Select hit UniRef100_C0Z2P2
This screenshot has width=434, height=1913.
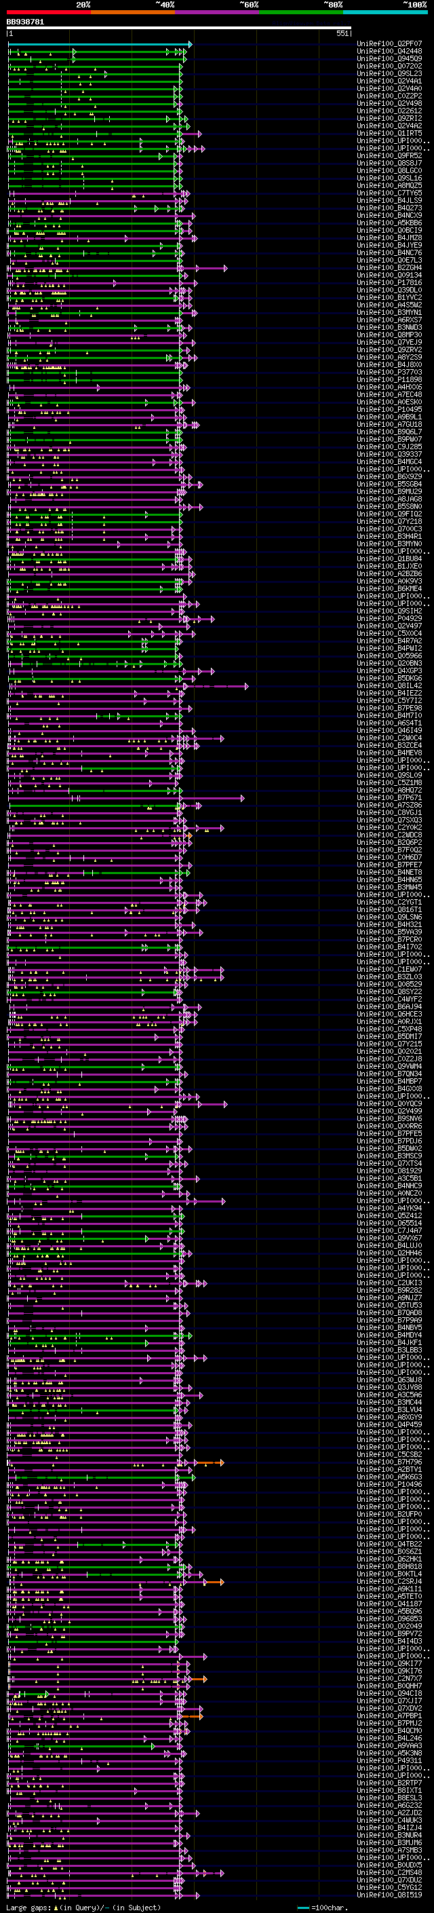[389, 96]
